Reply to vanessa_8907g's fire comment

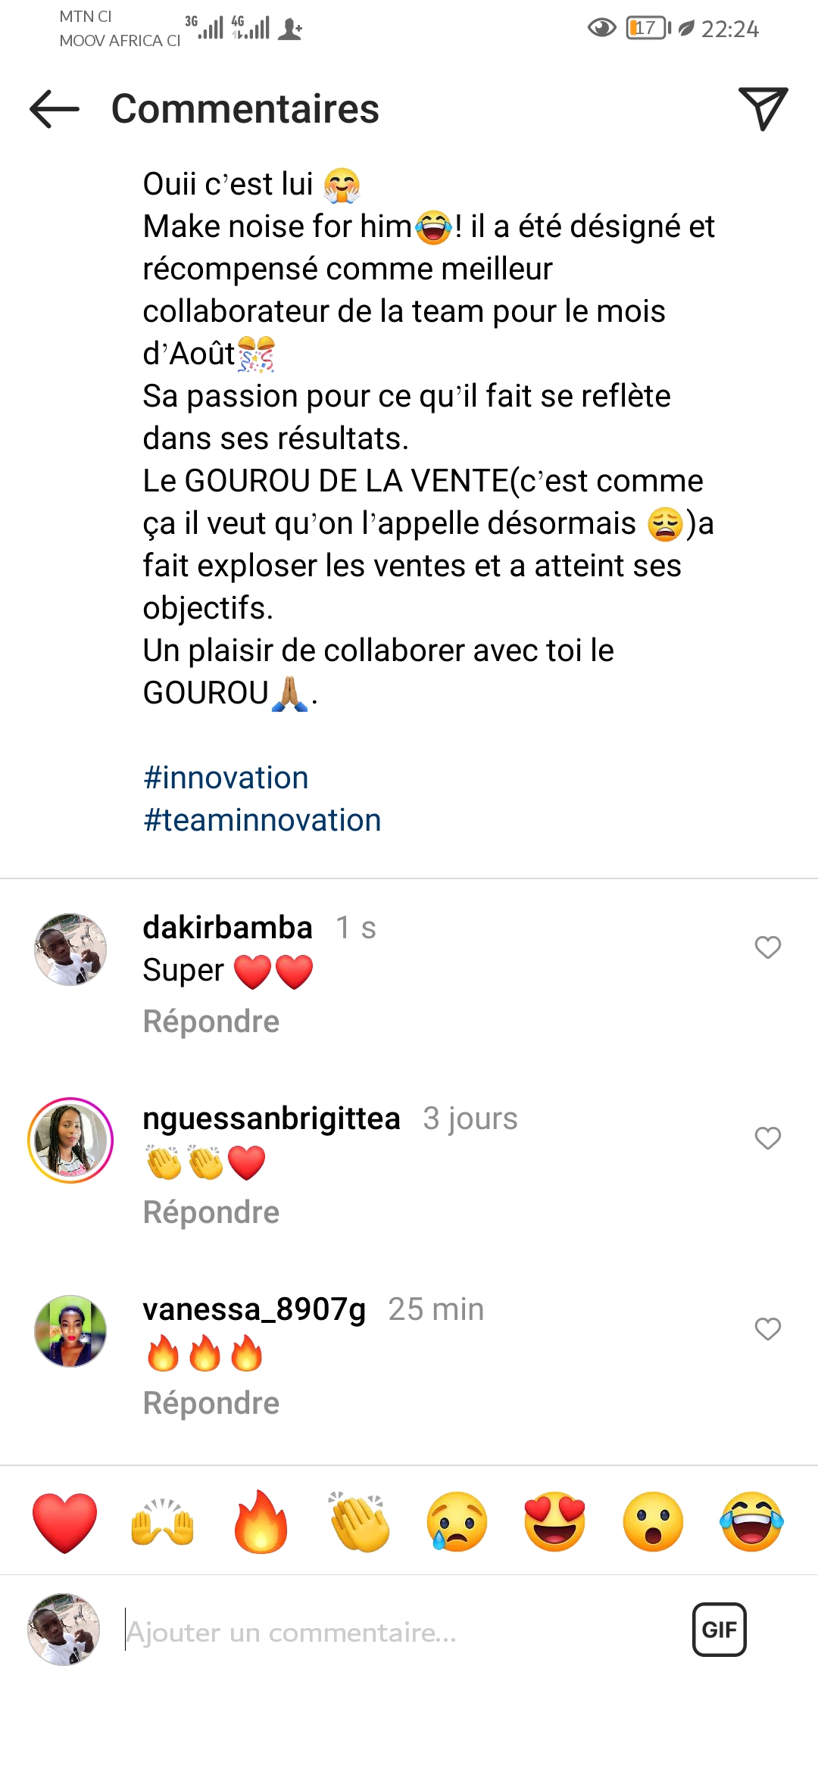pyautogui.click(x=211, y=1403)
